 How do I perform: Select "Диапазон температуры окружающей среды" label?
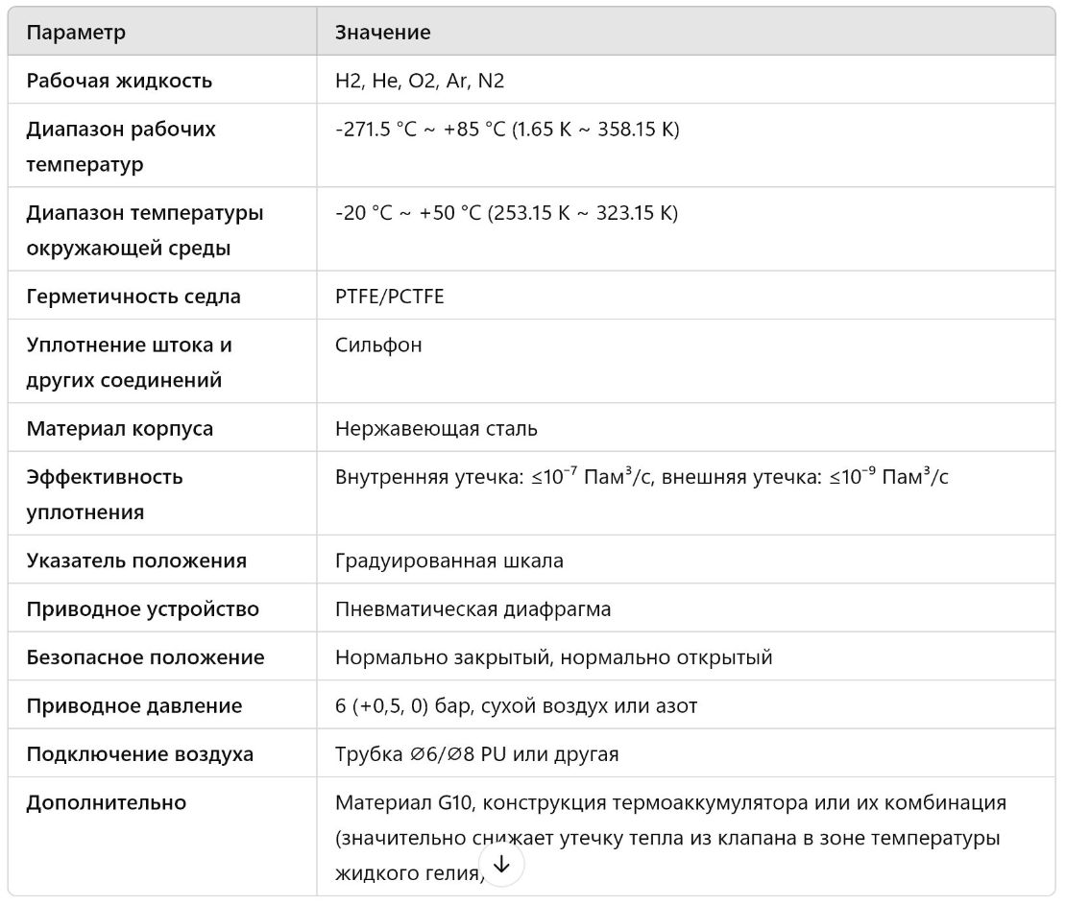click(x=144, y=229)
